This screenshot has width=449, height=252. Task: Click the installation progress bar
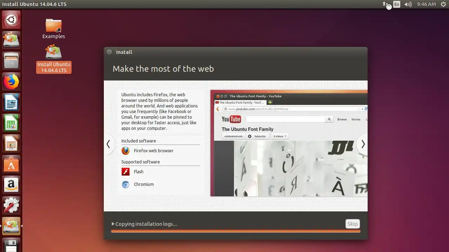[235, 231]
